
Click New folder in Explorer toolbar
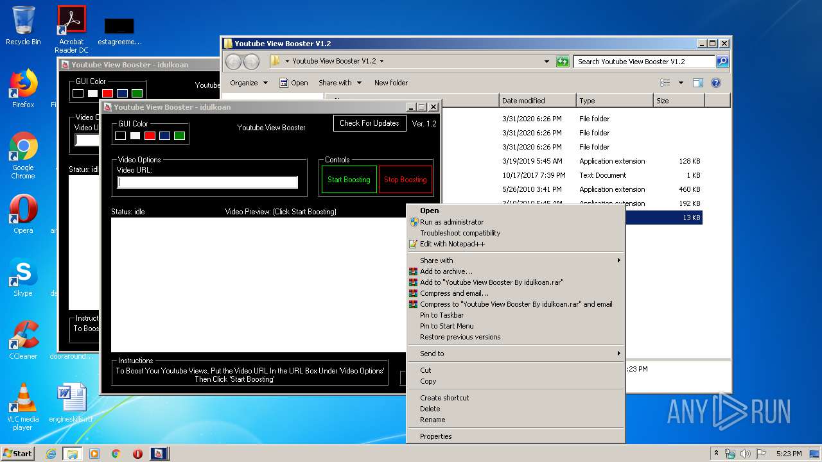[391, 83]
